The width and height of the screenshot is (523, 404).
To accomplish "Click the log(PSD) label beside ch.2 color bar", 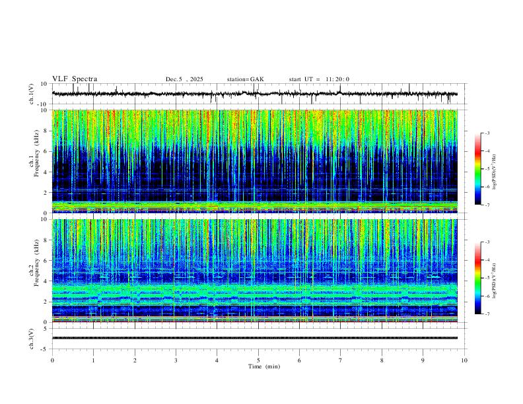I will point(495,281).
